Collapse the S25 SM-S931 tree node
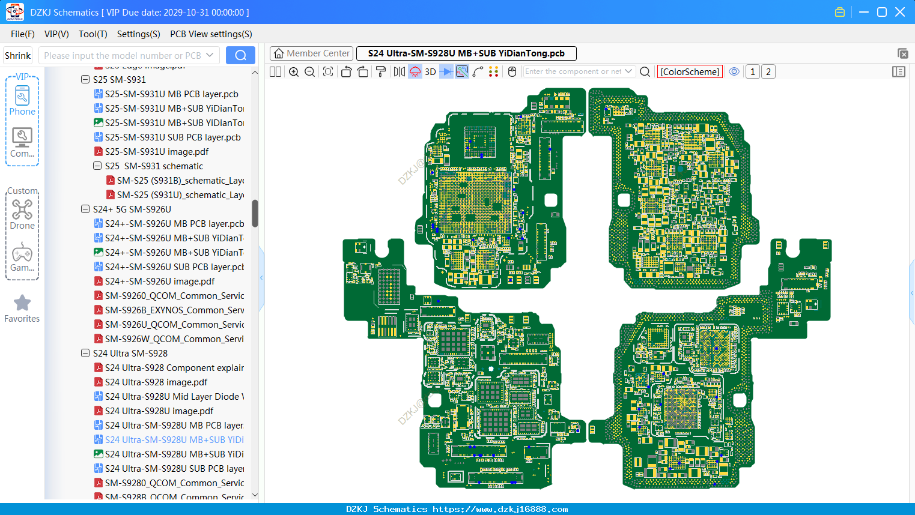 pyautogui.click(x=85, y=79)
